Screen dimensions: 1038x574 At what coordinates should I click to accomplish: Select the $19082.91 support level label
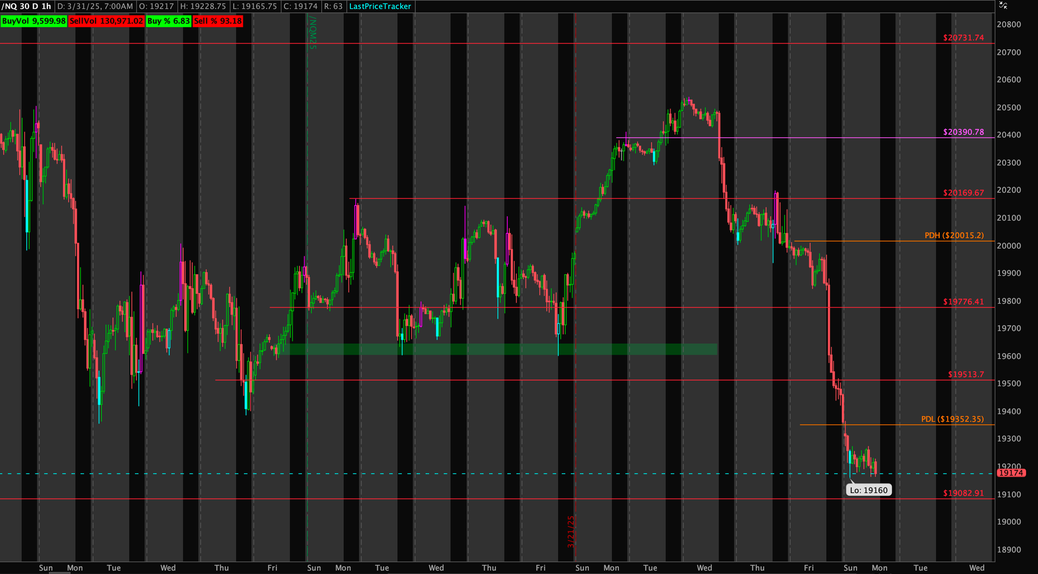click(963, 493)
